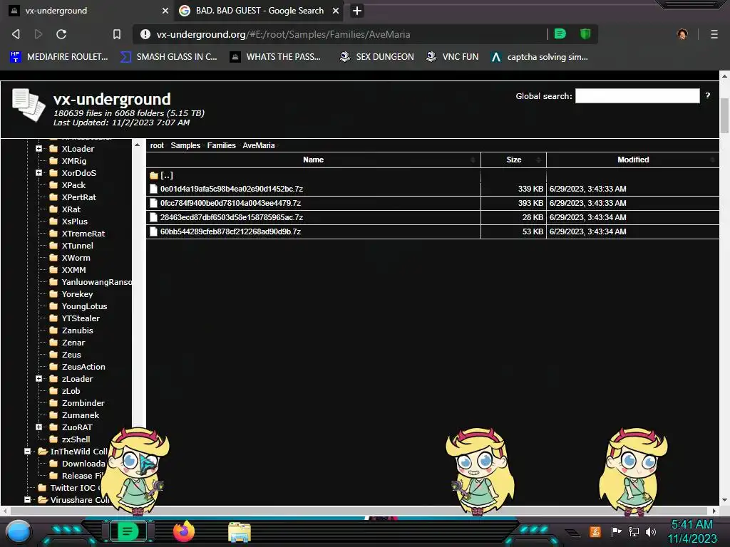The height and width of the screenshot is (547, 730).
Task: Select the XXMM folder
Action: 68,270
